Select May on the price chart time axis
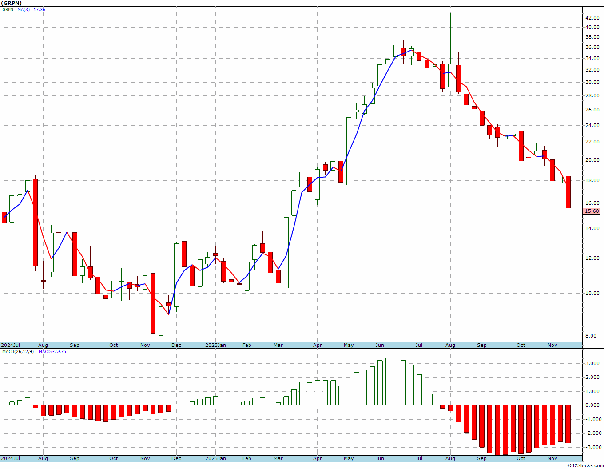The height and width of the screenshot is (469, 604). pyautogui.click(x=349, y=345)
